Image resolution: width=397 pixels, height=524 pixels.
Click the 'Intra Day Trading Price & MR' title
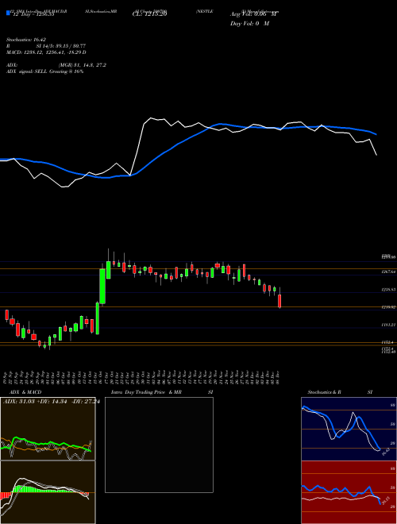[146, 392]
